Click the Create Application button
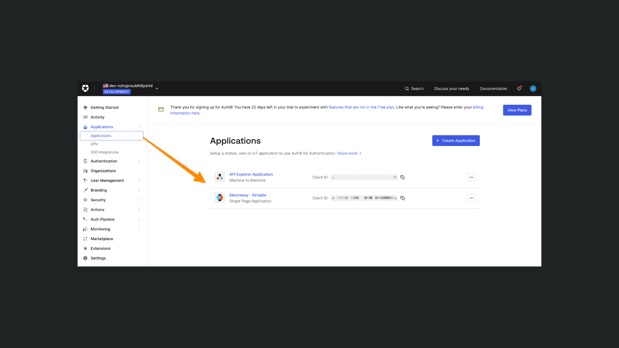The width and height of the screenshot is (619, 348). pos(456,140)
